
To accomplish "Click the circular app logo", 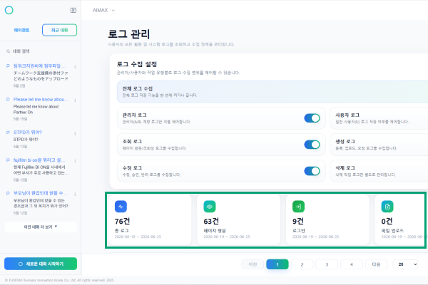I will (x=9, y=11).
